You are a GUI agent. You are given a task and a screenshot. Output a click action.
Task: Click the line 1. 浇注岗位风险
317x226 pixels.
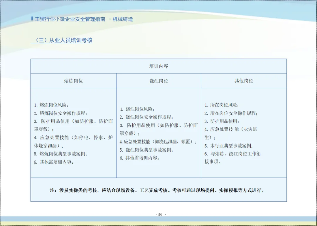click(137, 109)
